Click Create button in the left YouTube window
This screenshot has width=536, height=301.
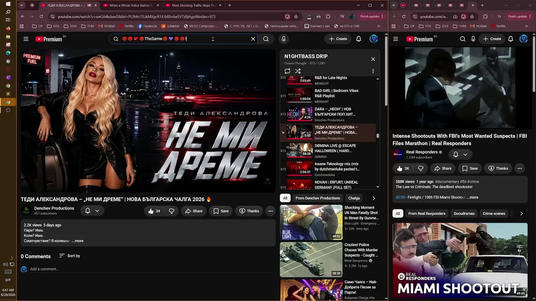338,39
